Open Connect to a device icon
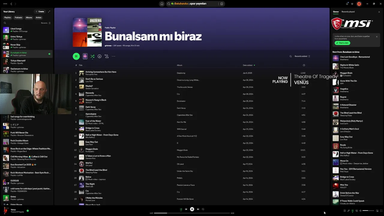This screenshot has width=384, height=216. [x=356, y=211]
